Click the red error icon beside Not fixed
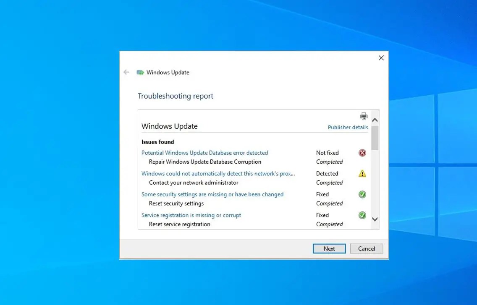The image size is (477, 305). [x=362, y=153]
